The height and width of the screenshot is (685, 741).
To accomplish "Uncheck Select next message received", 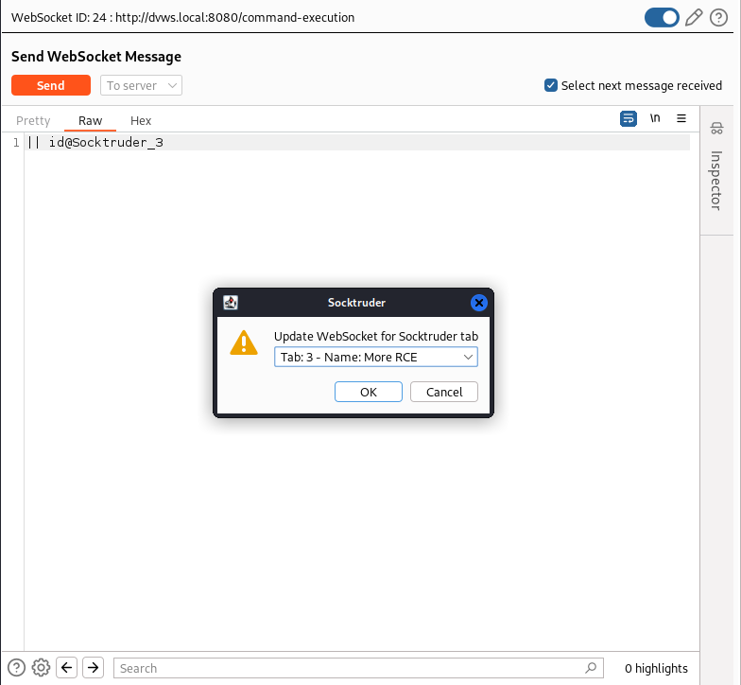I will click(x=550, y=85).
